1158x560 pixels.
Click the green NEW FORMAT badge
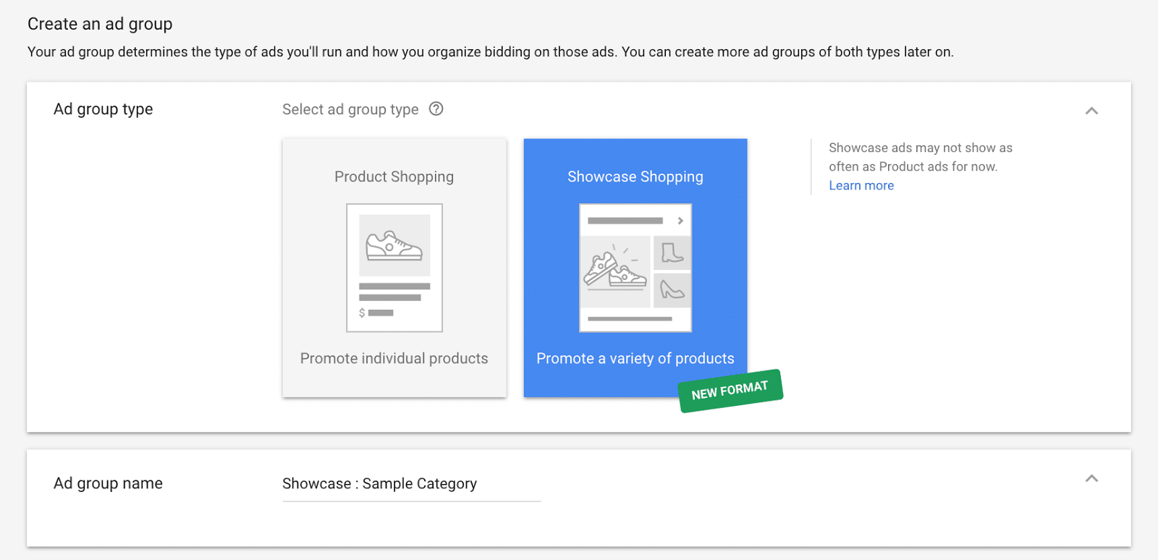click(x=730, y=391)
